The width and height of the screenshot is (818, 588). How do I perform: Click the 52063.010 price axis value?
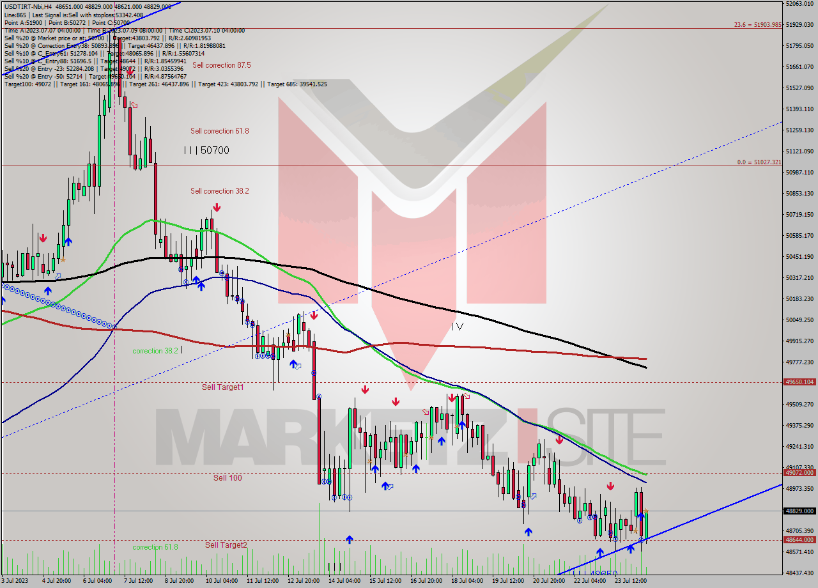tap(799, 4)
